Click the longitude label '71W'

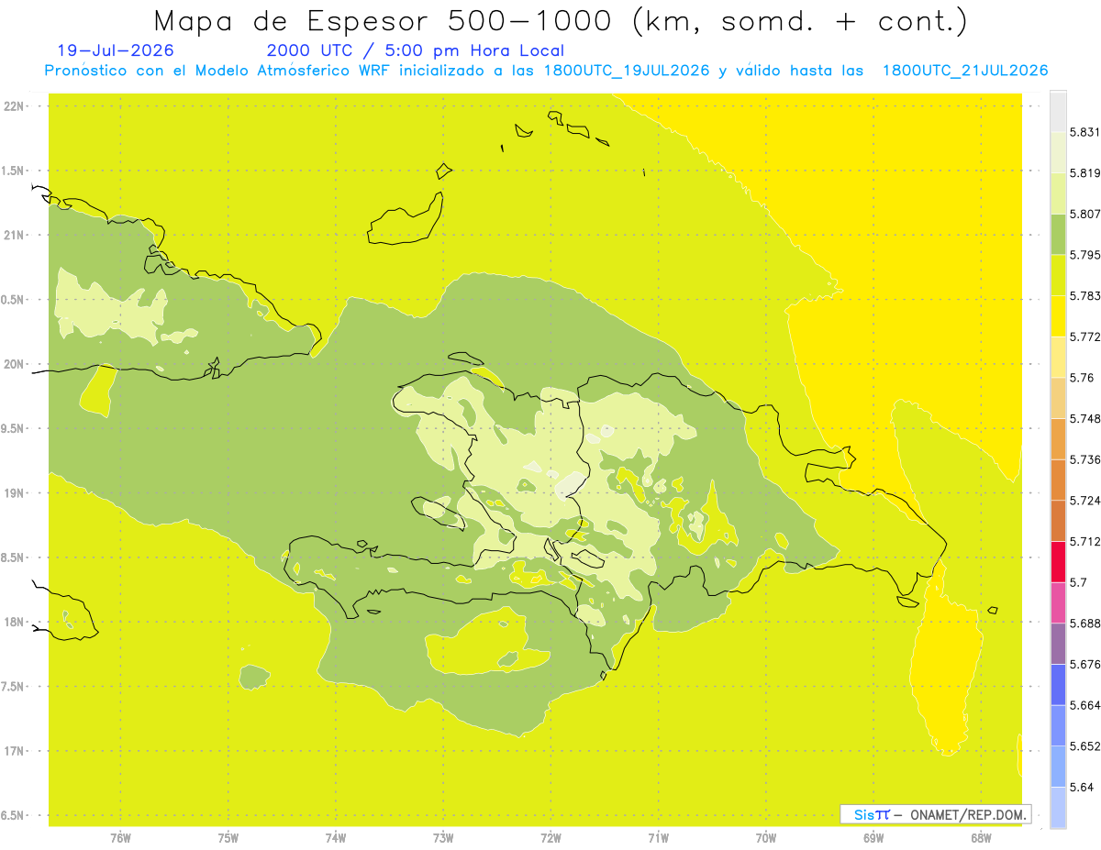pos(658,837)
